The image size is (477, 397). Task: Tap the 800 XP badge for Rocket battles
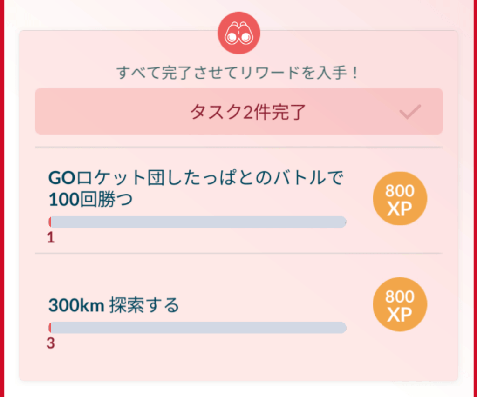click(x=400, y=198)
